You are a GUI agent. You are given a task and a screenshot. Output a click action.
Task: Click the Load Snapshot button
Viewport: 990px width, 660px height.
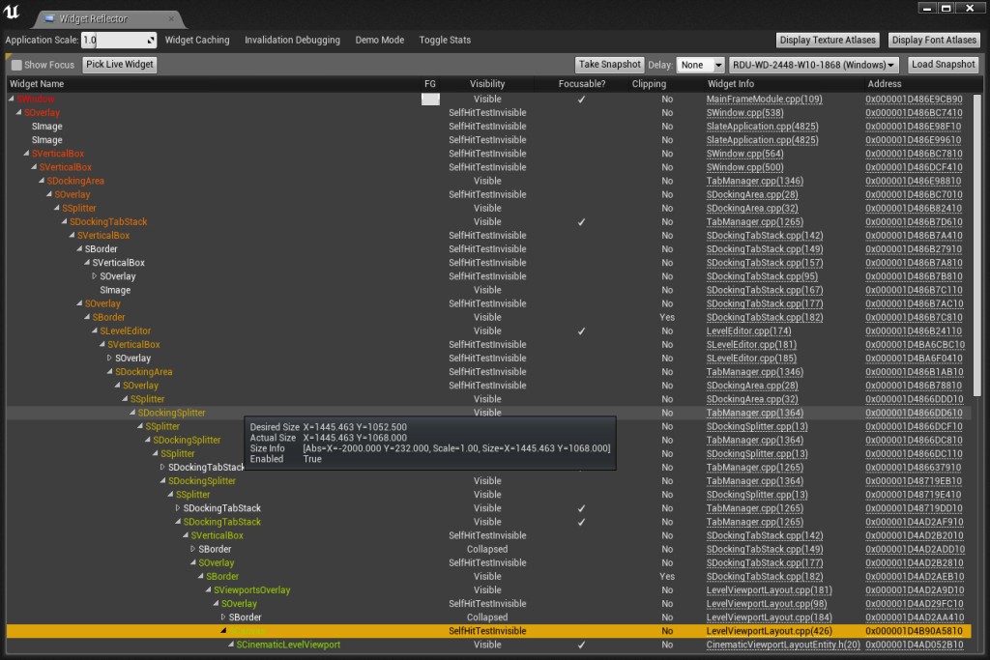(944, 65)
